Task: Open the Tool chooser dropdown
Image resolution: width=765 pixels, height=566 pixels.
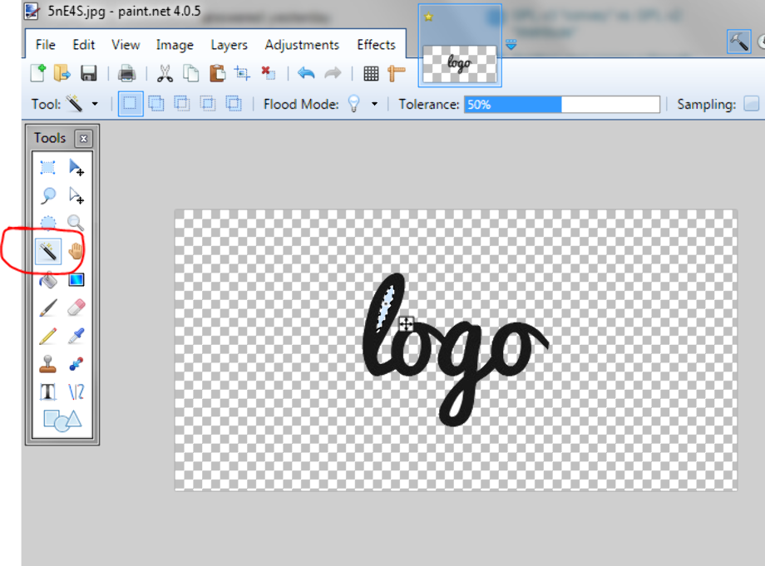Action: pos(94,105)
